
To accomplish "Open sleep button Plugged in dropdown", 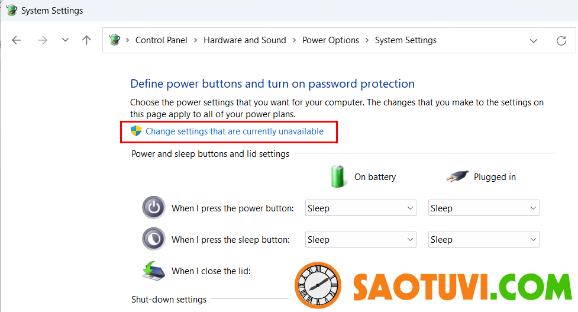I will pyautogui.click(x=483, y=240).
